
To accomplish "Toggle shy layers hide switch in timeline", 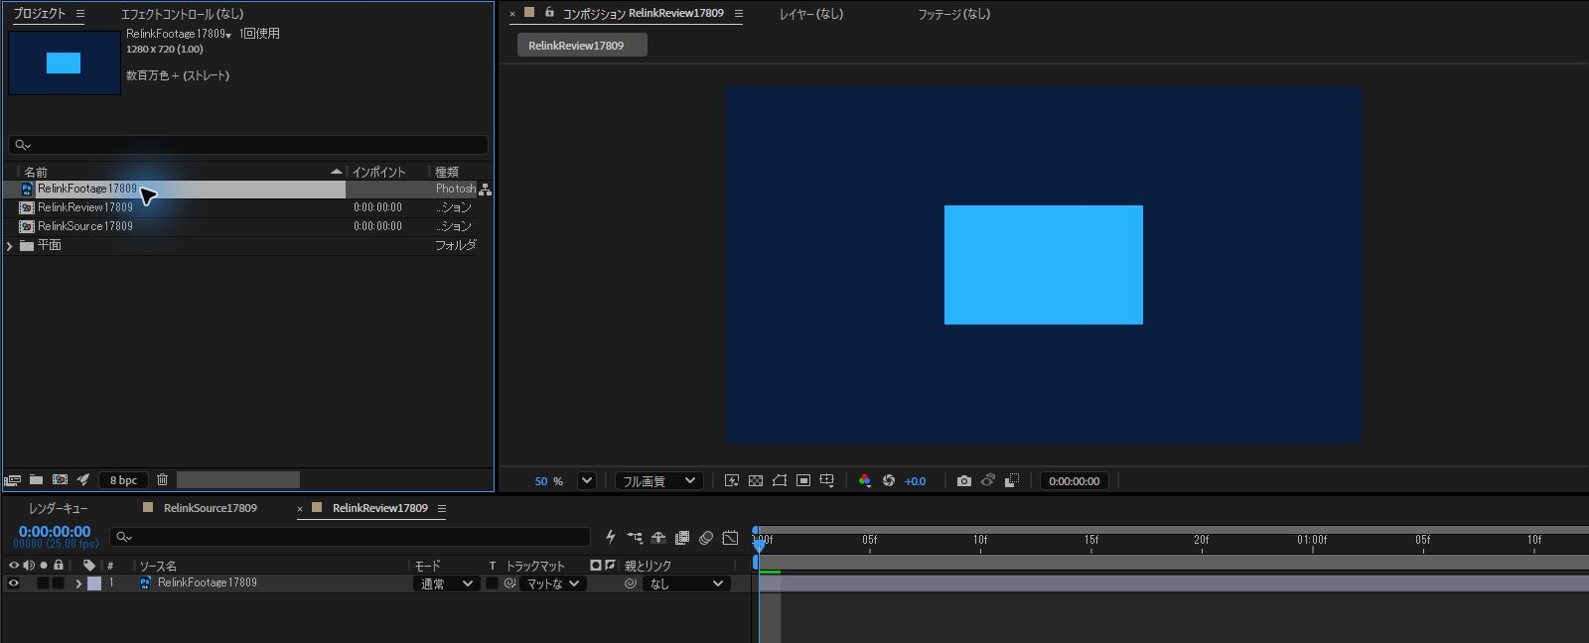I will [658, 538].
